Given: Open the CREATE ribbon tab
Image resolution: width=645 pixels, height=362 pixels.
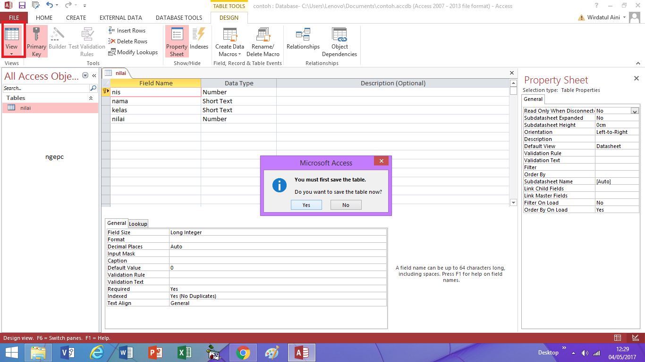Looking at the screenshot, I should coord(76,17).
